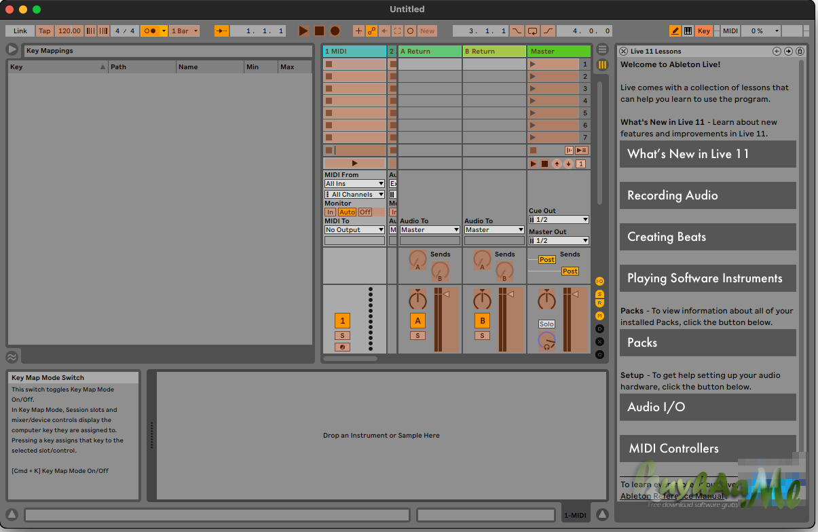
Task: Toggle A Return Track Activator
Action: click(x=417, y=321)
